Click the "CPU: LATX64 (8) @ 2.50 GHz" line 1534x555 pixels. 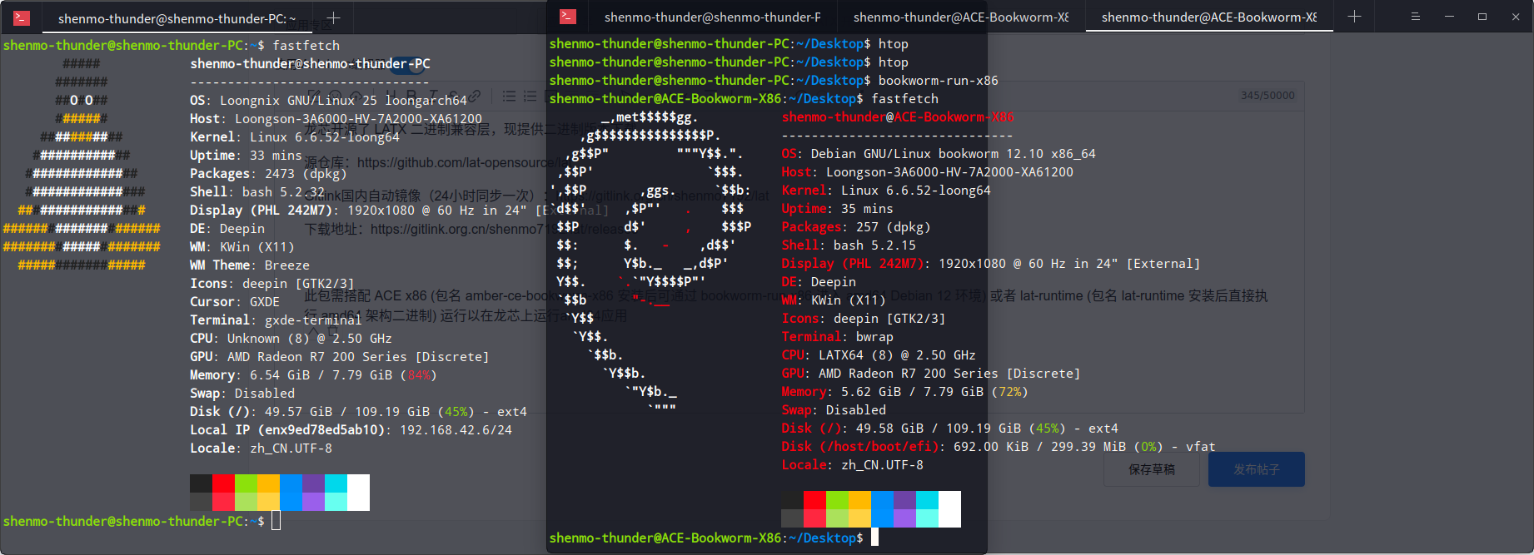tap(879, 355)
